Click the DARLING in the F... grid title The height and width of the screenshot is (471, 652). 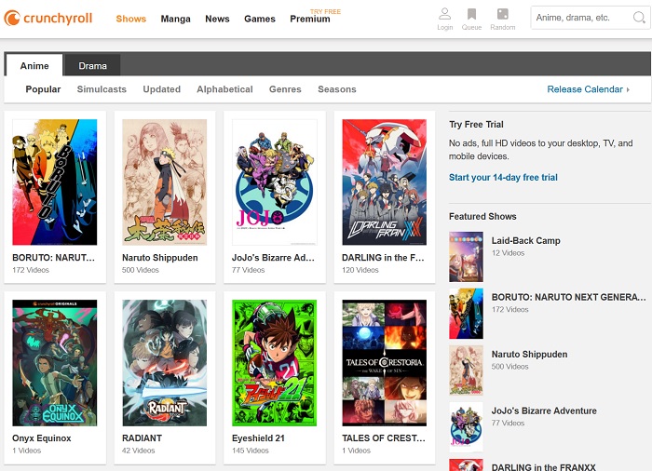click(x=383, y=258)
